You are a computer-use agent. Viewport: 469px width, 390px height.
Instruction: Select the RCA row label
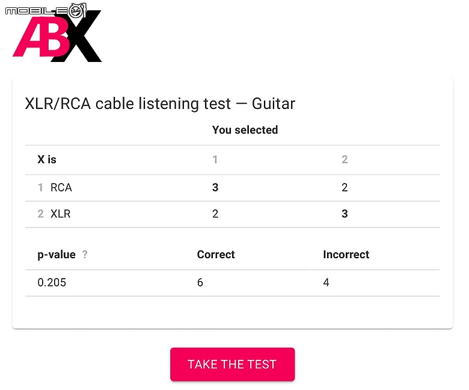(61, 187)
